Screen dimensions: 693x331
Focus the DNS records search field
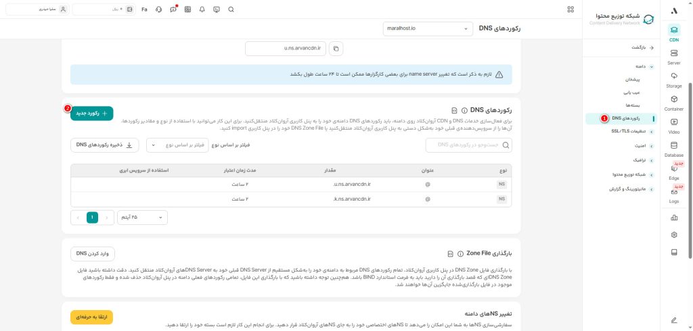(468, 145)
